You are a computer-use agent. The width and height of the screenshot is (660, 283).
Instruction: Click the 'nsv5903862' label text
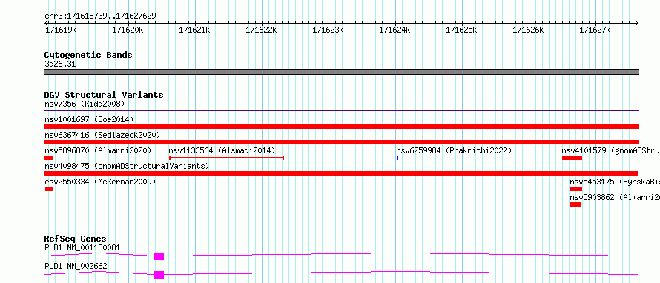point(592,197)
